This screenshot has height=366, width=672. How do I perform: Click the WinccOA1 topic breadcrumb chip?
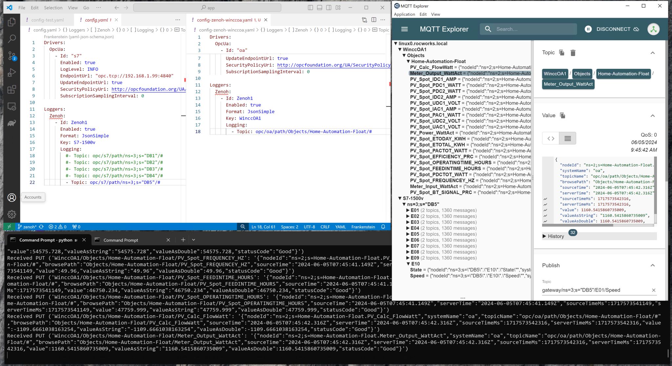pyautogui.click(x=555, y=74)
